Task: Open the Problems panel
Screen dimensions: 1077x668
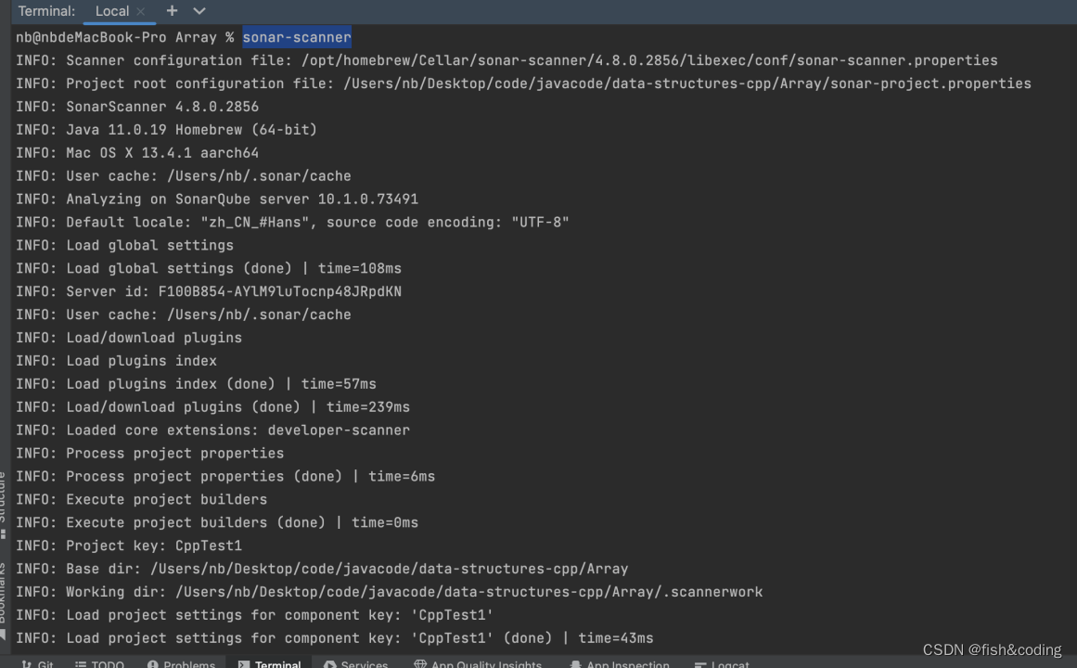Action: (x=182, y=664)
